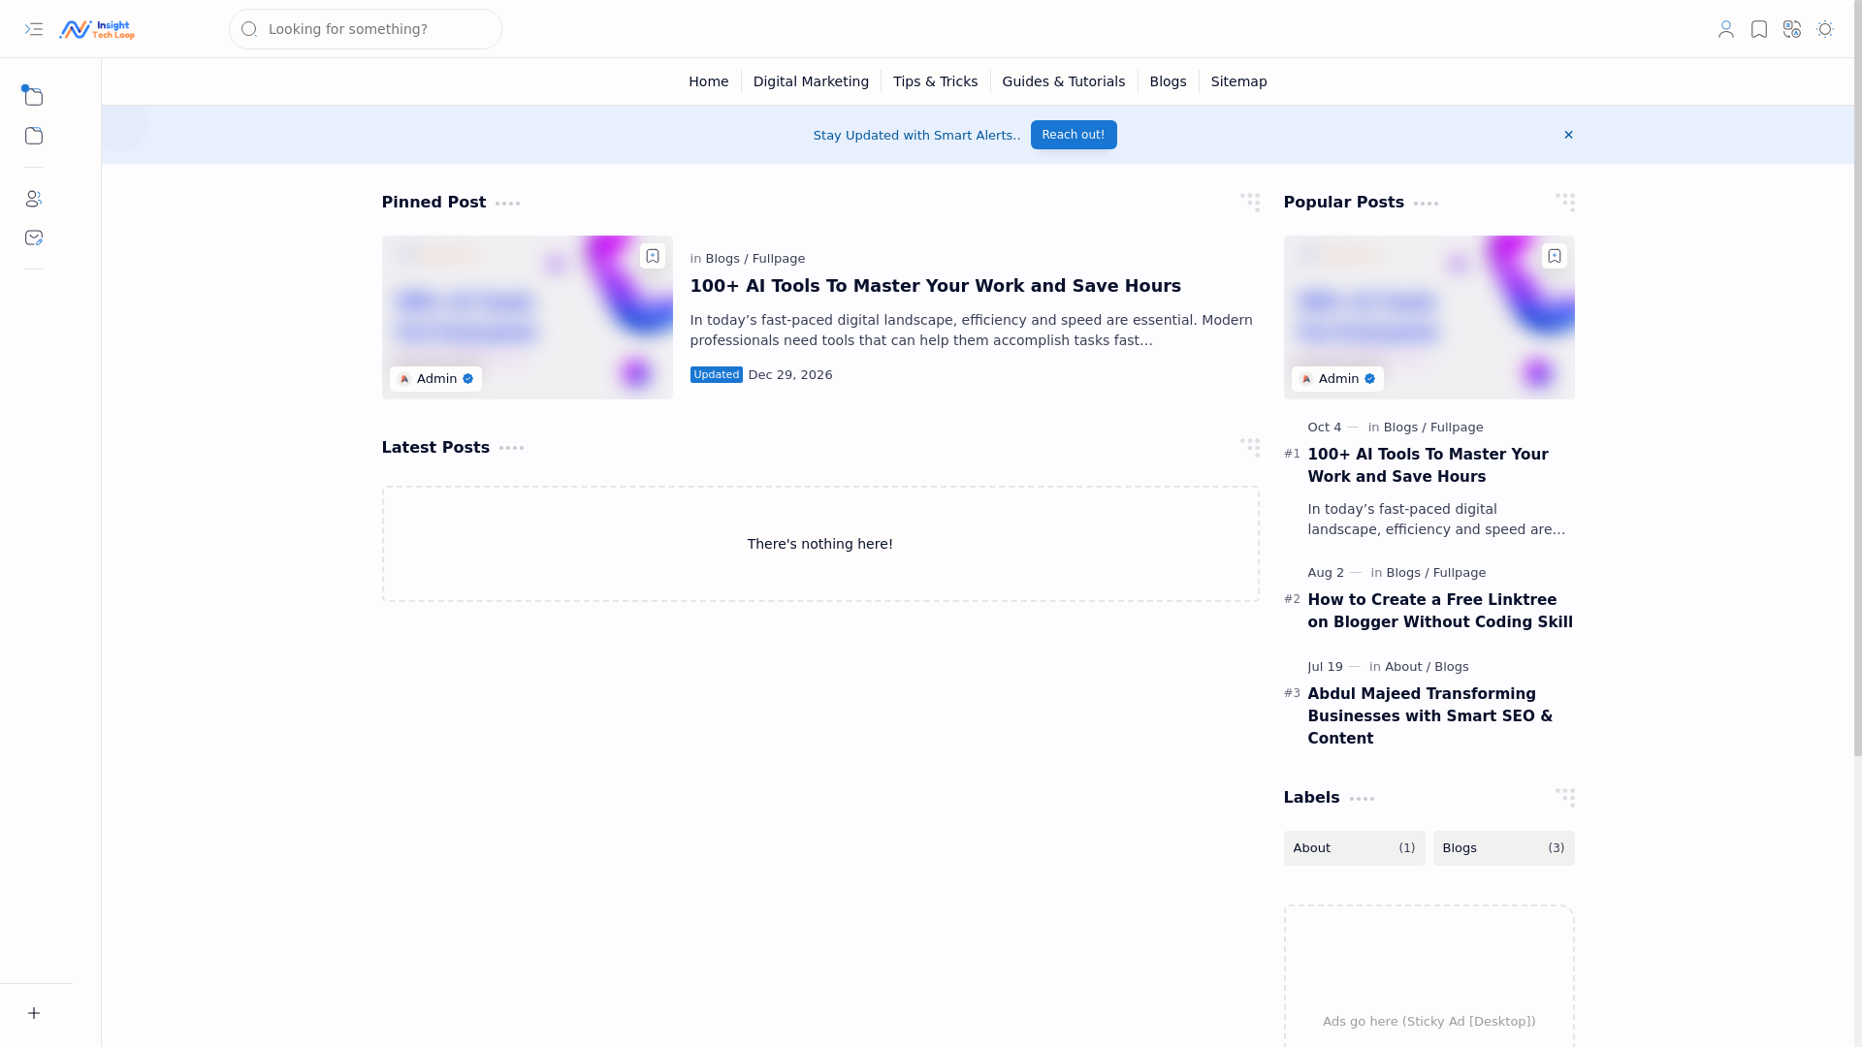This screenshot has width=1862, height=1047.
Task: Click Admin badge on pinned post thumbnail
Action: (x=435, y=379)
